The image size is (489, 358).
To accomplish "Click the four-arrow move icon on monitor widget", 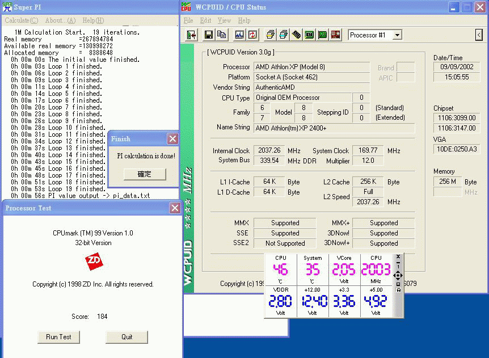I will [398, 275].
